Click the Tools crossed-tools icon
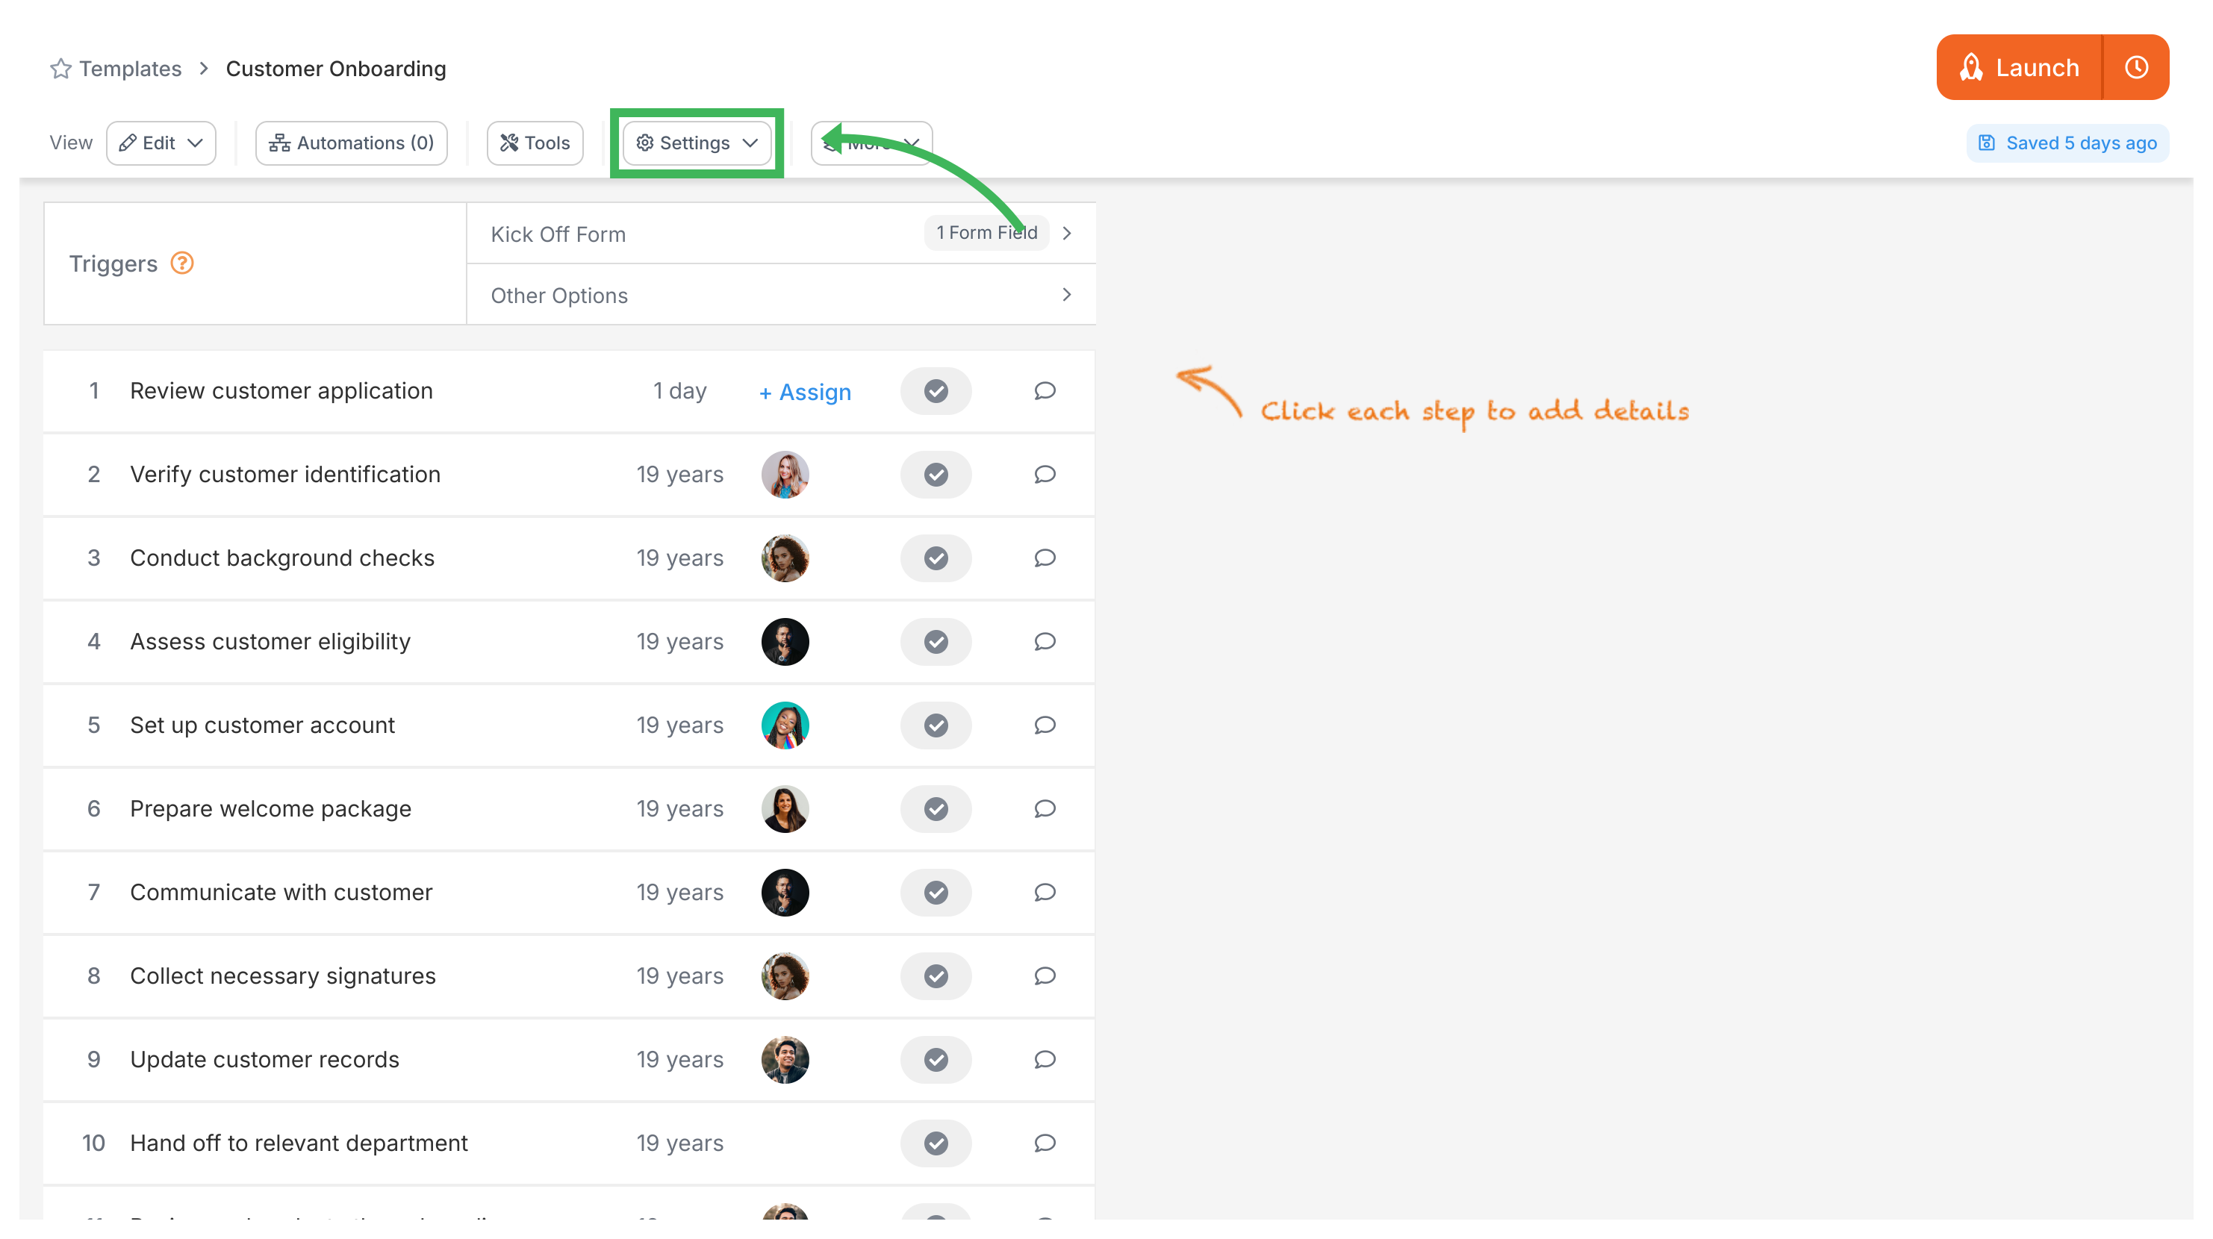2213x1239 pixels. [508, 143]
